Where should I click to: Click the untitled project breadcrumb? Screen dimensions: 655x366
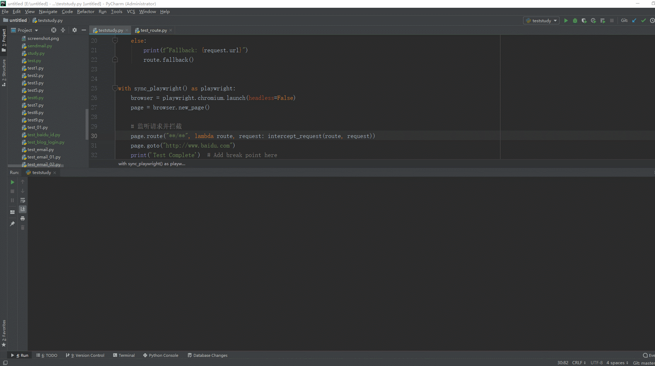pos(15,20)
